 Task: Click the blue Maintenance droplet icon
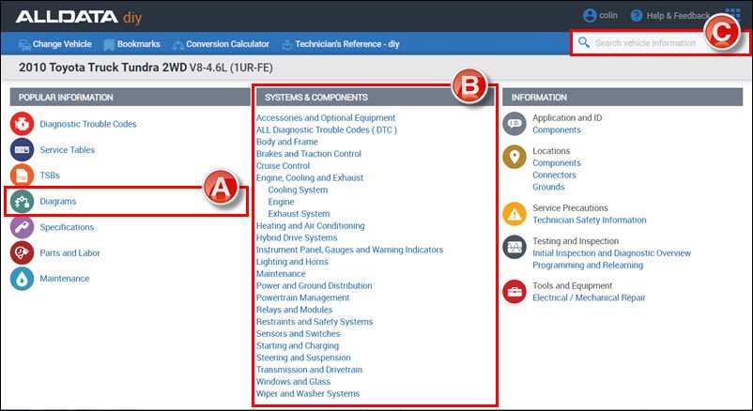(x=23, y=279)
